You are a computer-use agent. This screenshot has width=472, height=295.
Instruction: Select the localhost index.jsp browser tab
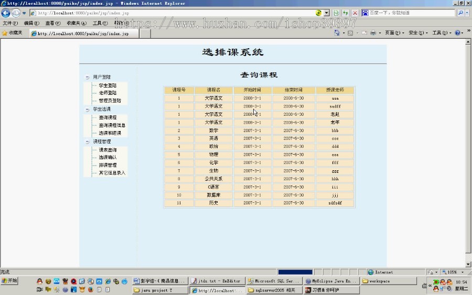(x=84, y=34)
